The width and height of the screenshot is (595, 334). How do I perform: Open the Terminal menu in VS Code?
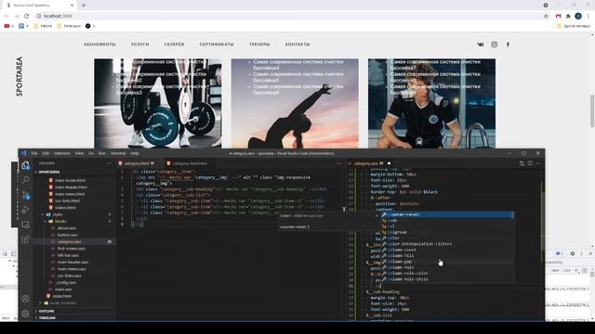click(x=118, y=153)
